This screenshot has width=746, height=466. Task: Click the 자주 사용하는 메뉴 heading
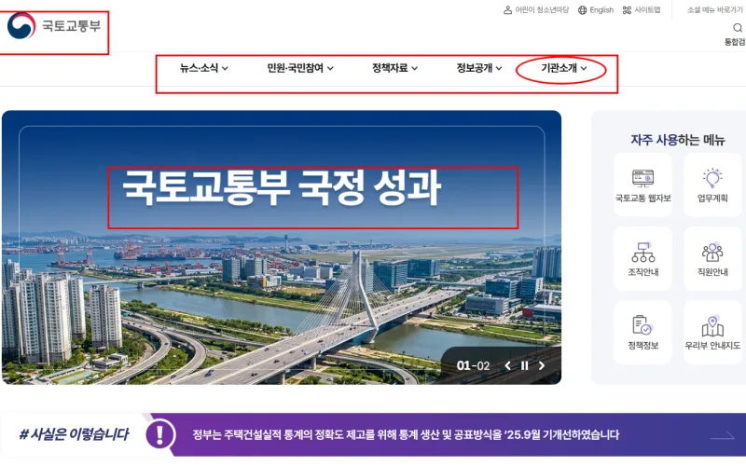tap(678, 140)
